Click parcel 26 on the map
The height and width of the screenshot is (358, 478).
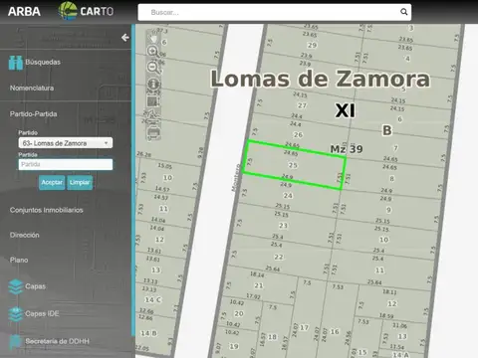(298, 134)
